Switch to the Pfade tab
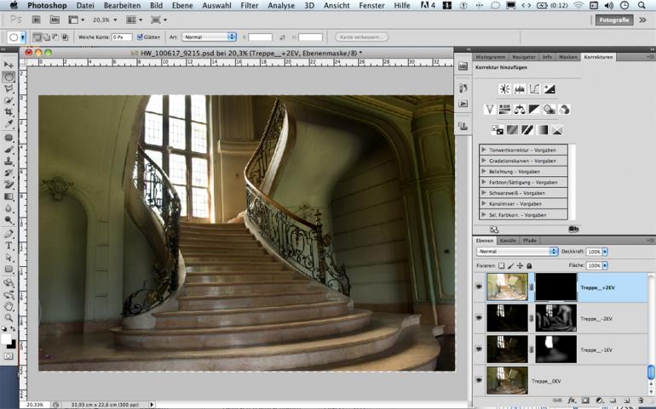The width and height of the screenshot is (656, 409). 530,241
